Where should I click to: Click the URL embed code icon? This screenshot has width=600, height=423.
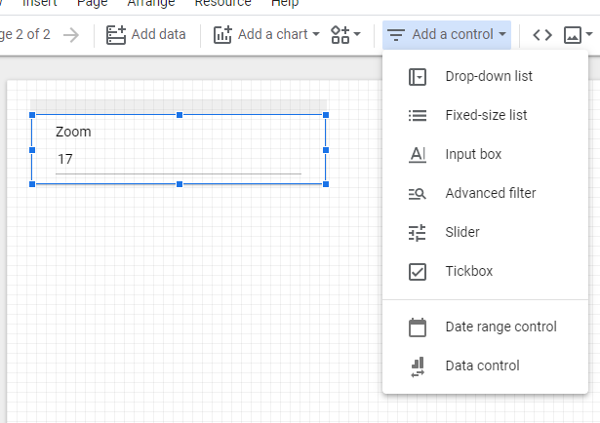[542, 35]
